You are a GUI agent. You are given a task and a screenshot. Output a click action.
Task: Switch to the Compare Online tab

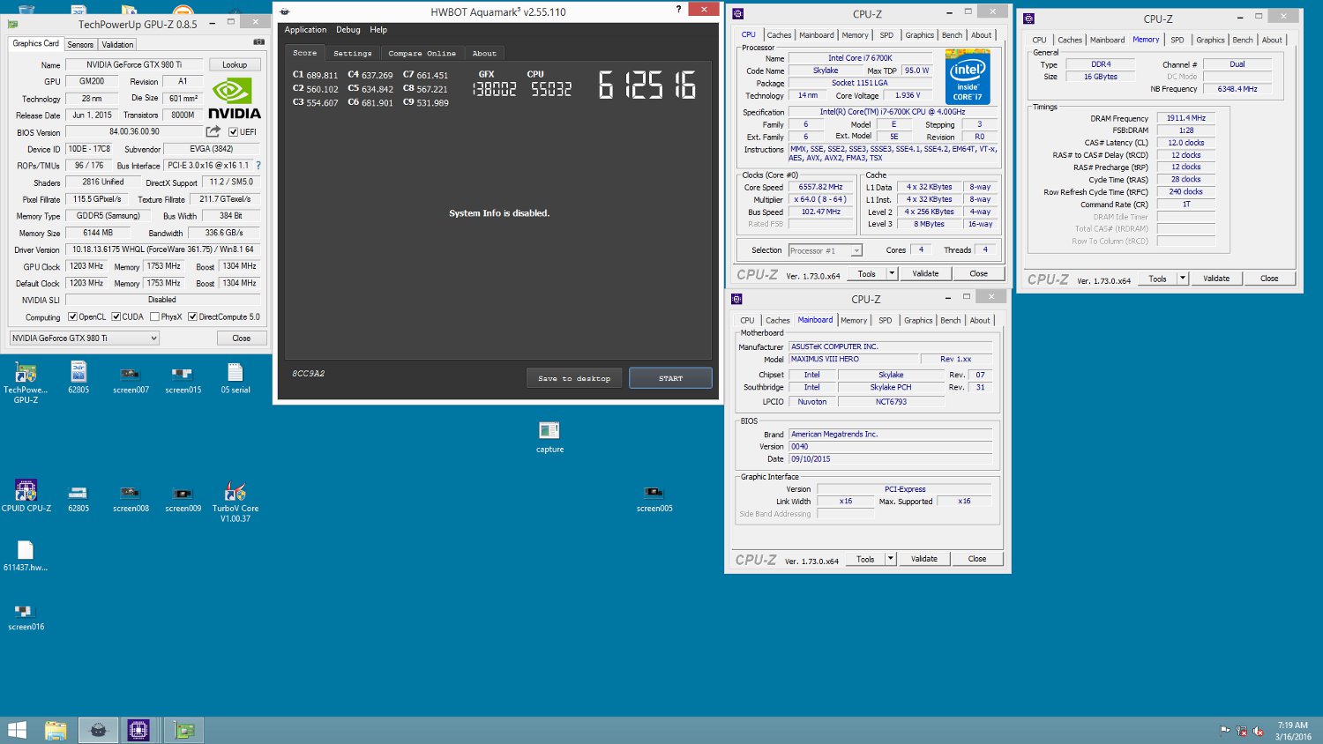[x=422, y=53]
